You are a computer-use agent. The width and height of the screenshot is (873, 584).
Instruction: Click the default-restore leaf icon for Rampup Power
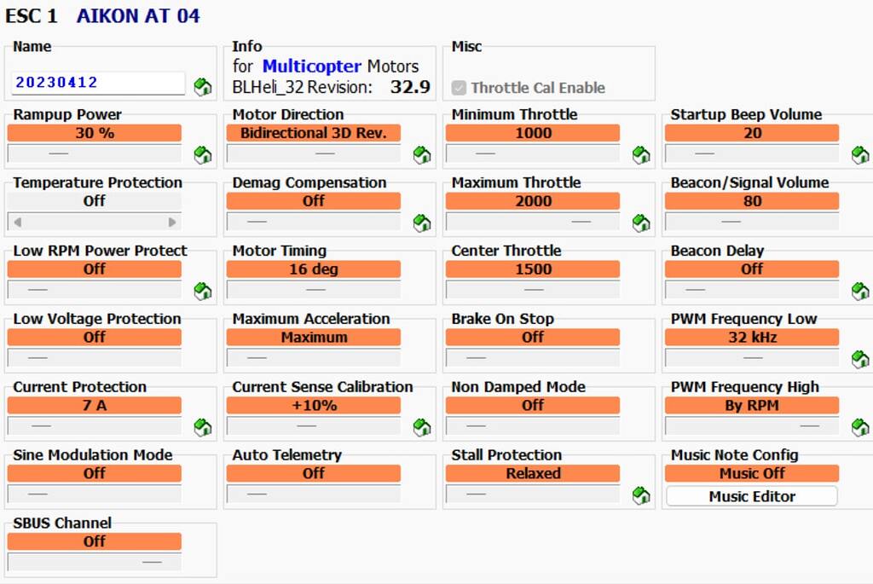(202, 155)
